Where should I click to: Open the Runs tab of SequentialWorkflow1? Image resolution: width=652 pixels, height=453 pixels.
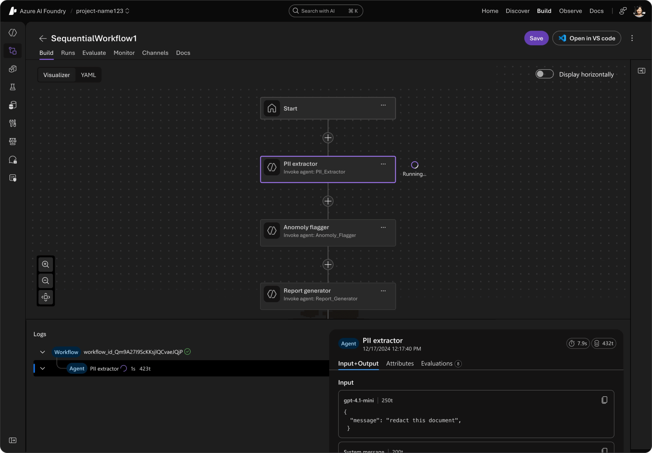[68, 53]
